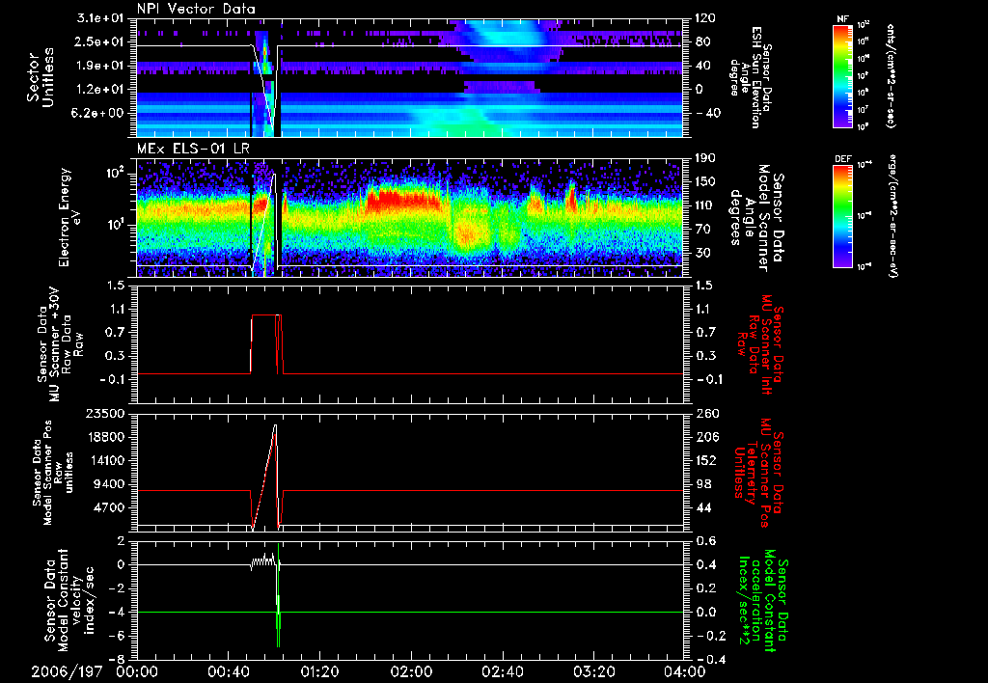Click the '03:20' time tick label
The width and height of the screenshot is (988, 683).
pyautogui.click(x=594, y=672)
